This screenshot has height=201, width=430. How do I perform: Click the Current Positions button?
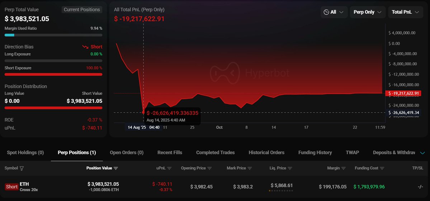coord(82,10)
